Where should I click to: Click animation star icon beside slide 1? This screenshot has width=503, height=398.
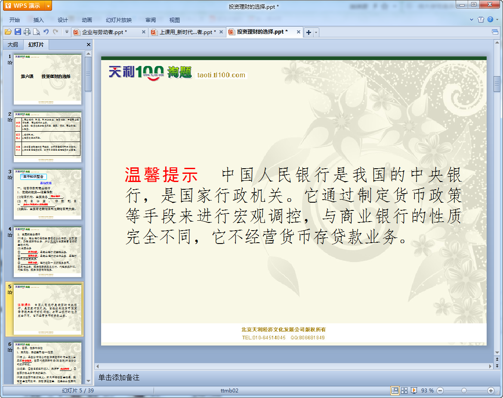click(10, 63)
